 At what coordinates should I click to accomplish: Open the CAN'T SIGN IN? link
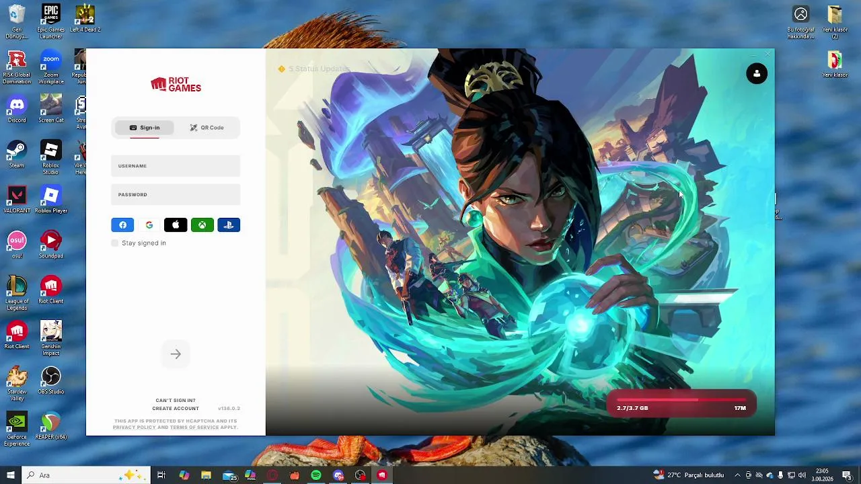pos(176,401)
